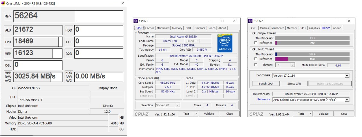
Task: Open Memory tab in the CPU tab CPU-Z window
Action: coord(177,28)
